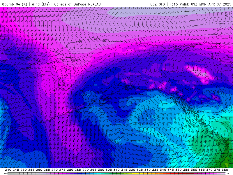Click the 375 legend value

[217, 170]
